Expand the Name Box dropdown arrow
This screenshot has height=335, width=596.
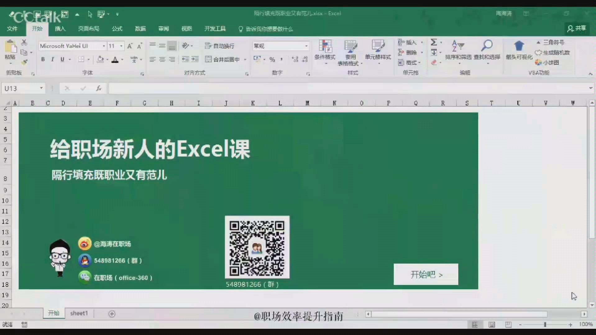coord(41,88)
